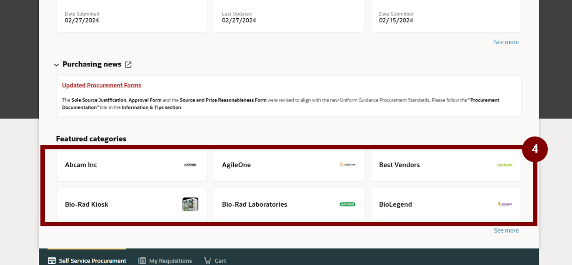Open the Abcam Inc category card

pos(132,165)
